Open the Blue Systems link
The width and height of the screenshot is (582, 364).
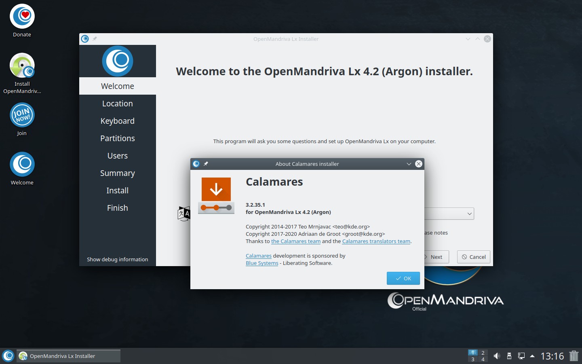tap(262, 263)
